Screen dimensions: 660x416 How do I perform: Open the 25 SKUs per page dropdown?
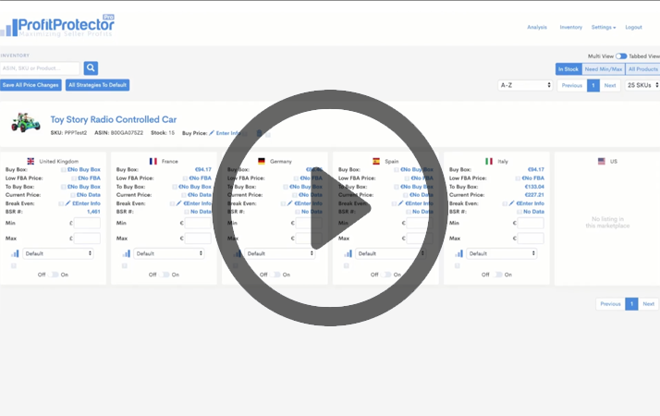[x=640, y=85]
